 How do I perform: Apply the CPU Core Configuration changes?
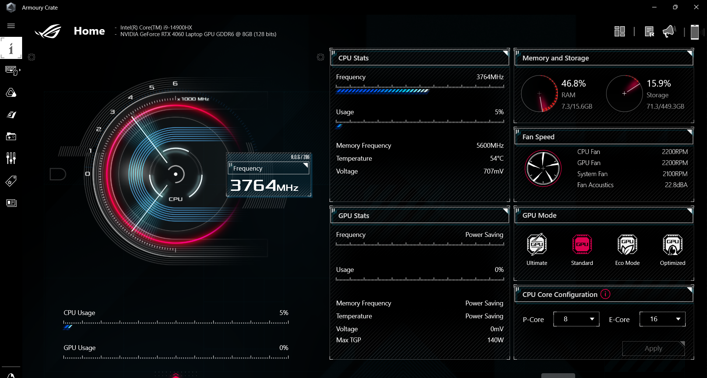[653, 348]
